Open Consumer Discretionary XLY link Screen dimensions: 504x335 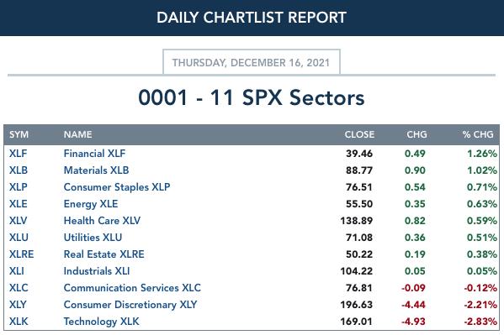(x=130, y=305)
